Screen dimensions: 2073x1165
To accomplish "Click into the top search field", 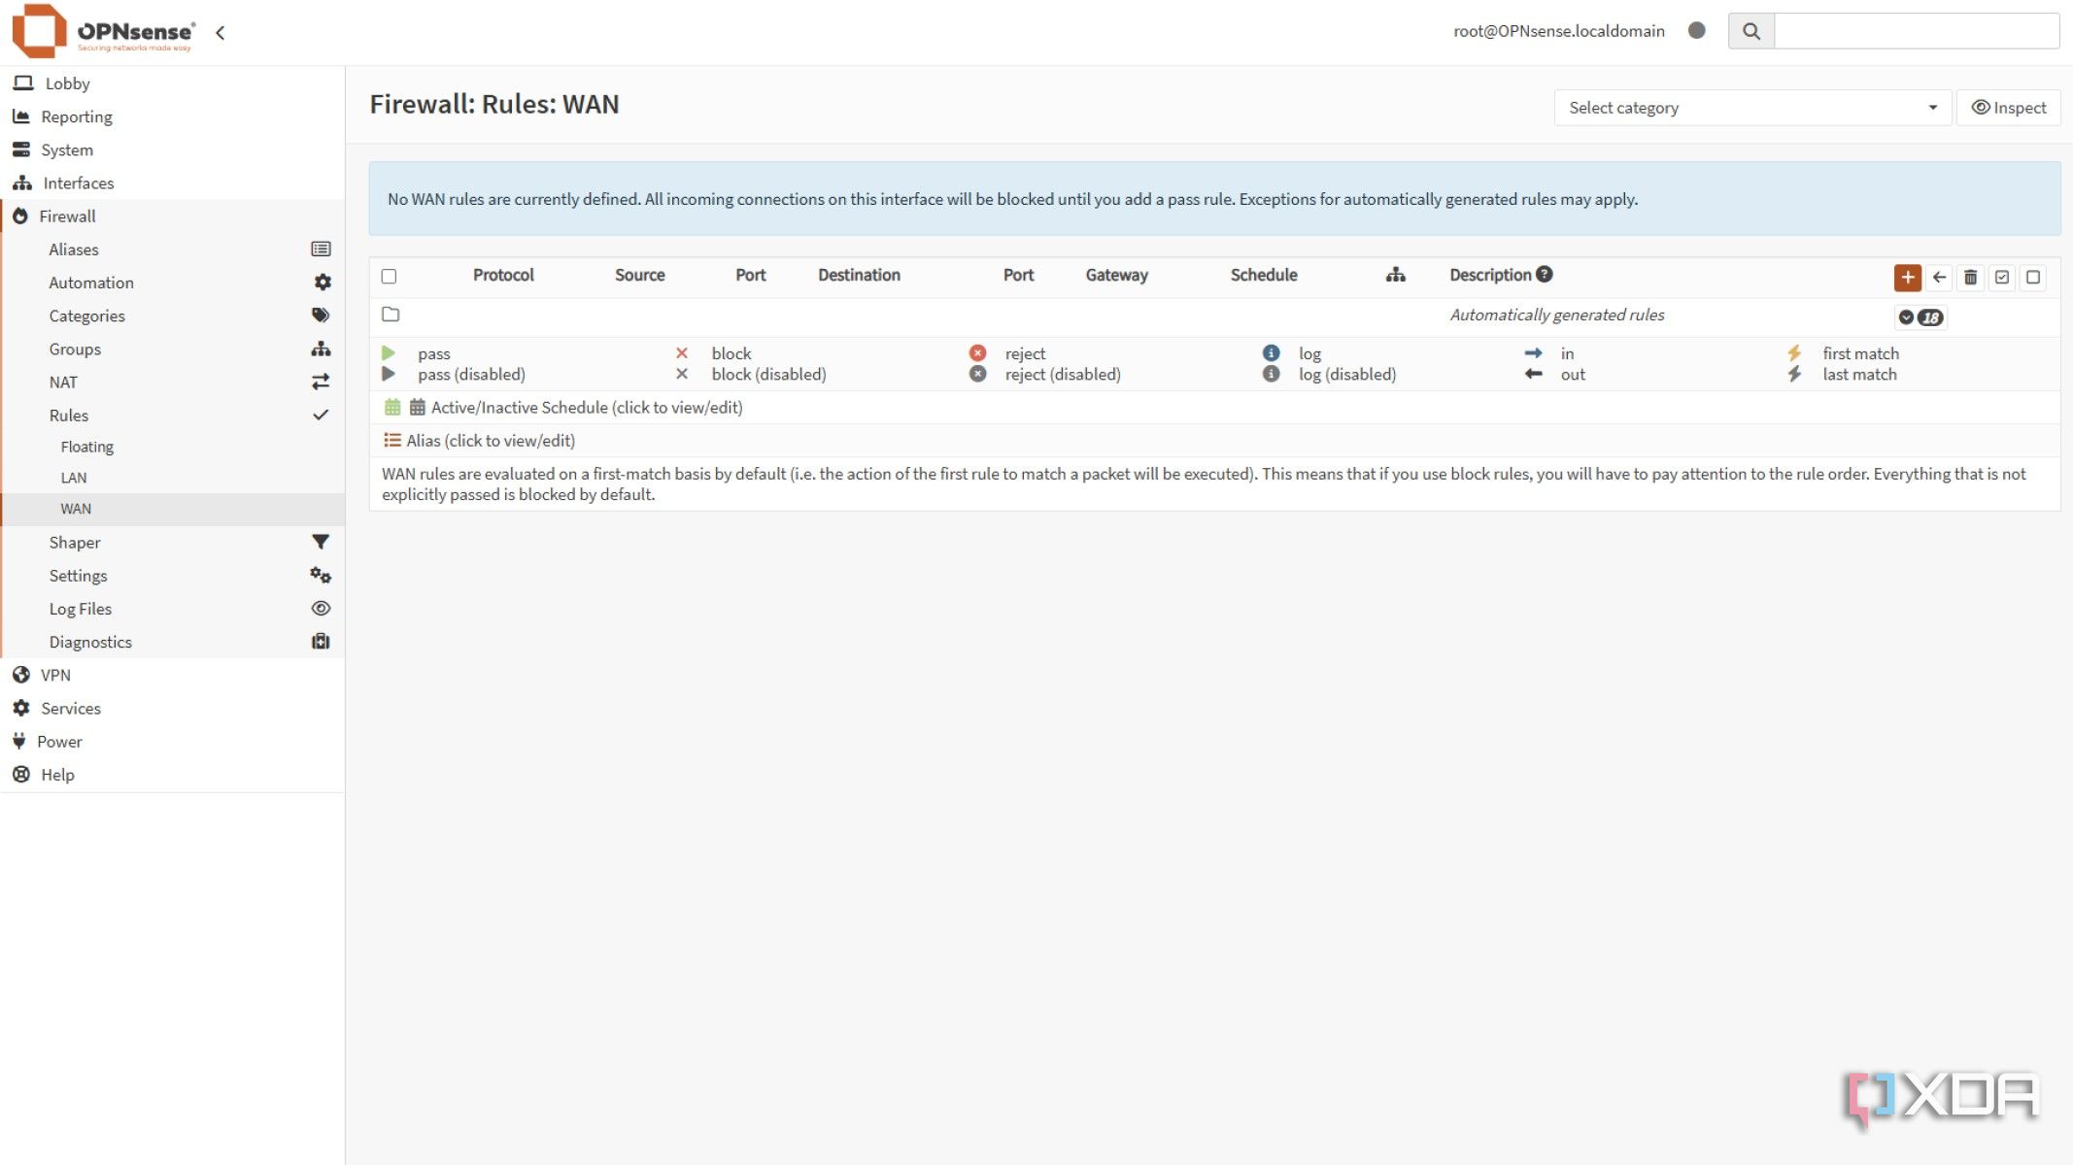I will tap(1915, 31).
